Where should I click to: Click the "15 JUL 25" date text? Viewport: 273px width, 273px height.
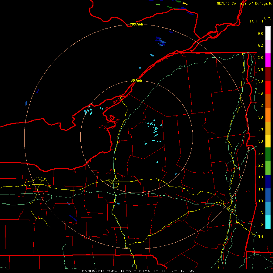pos(166,271)
